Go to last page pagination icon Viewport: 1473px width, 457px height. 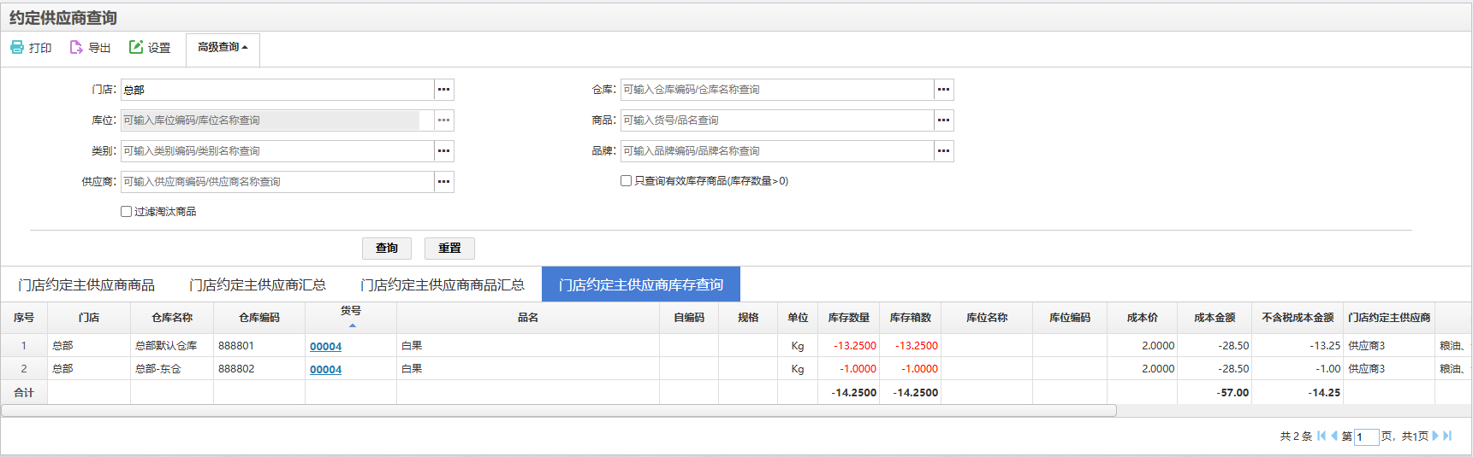[1447, 436]
